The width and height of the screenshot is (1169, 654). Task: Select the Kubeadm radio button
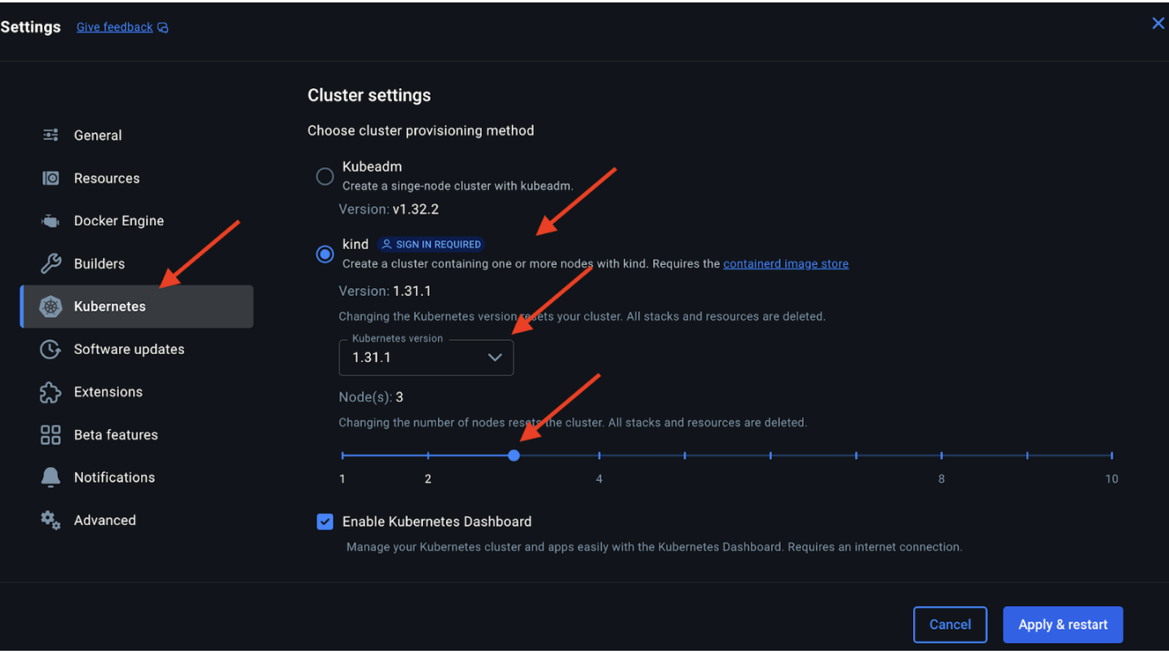[325, 176]
